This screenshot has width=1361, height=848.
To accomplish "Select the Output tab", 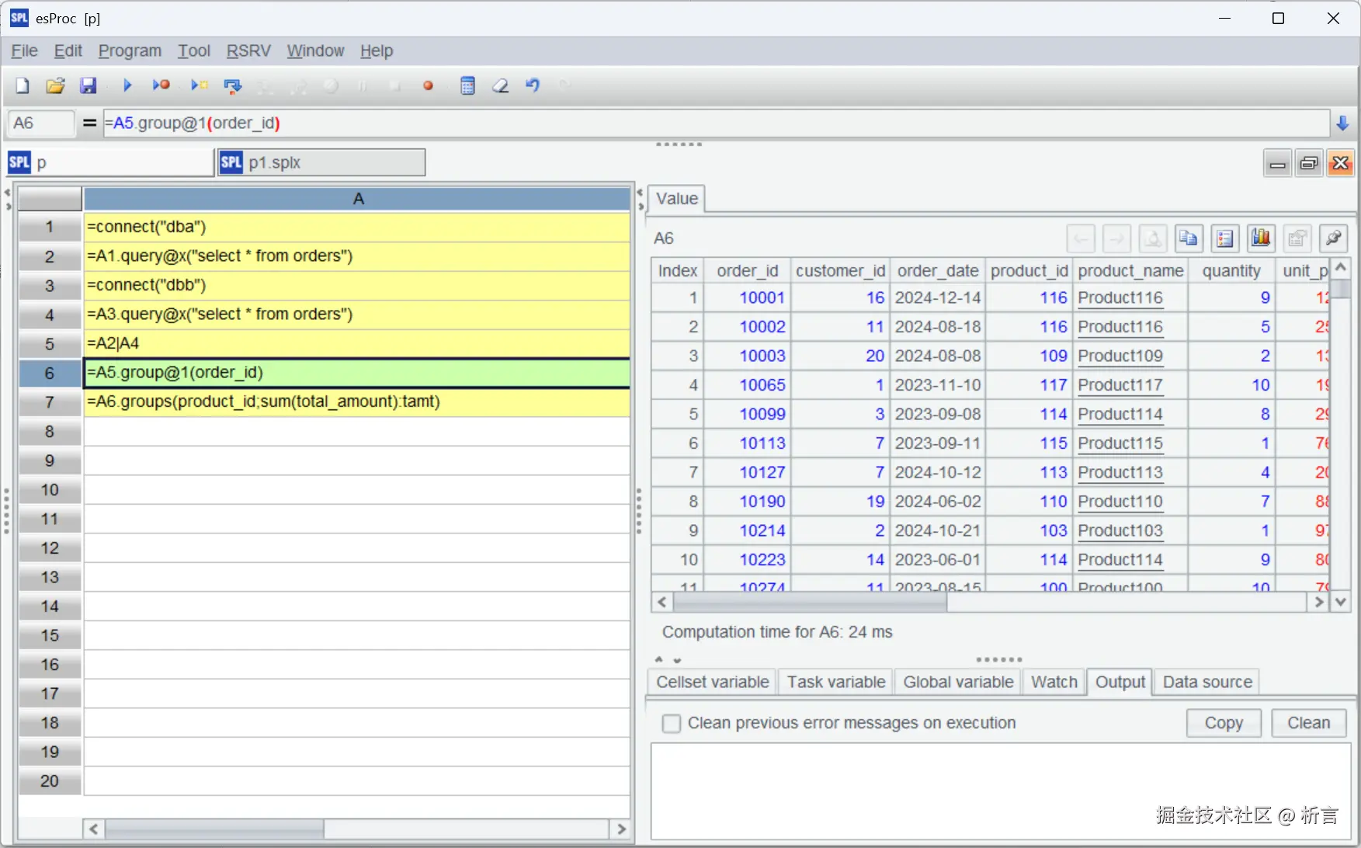I will coord(1120,682).
